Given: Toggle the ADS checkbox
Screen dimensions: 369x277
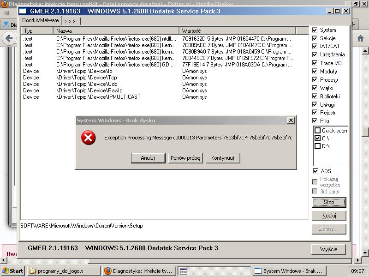Looking at the screenshot, I should click(315, 171).
